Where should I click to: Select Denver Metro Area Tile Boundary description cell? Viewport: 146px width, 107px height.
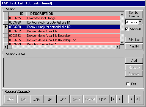pos(73,36)
